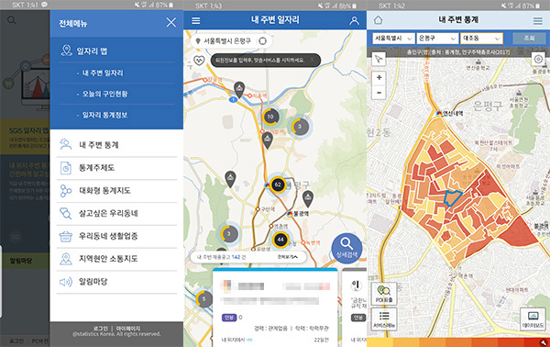This screenshot has height=347, width=550.
Task: Center the statistics map on my location
Action: tap(538, 59)
